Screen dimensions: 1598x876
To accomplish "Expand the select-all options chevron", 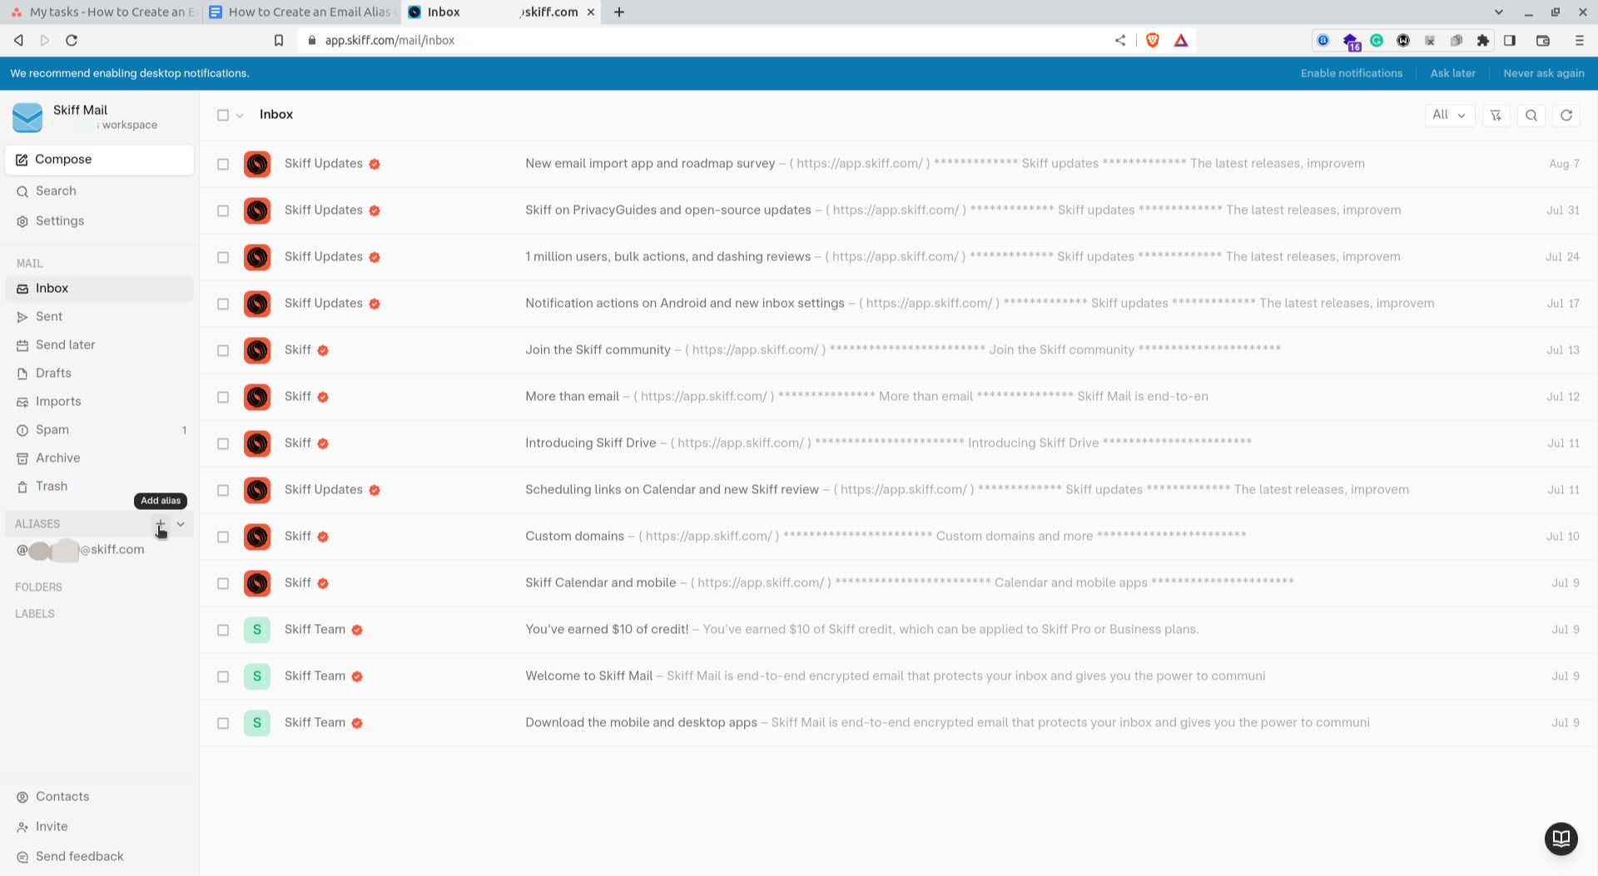I will click(241, 115).
